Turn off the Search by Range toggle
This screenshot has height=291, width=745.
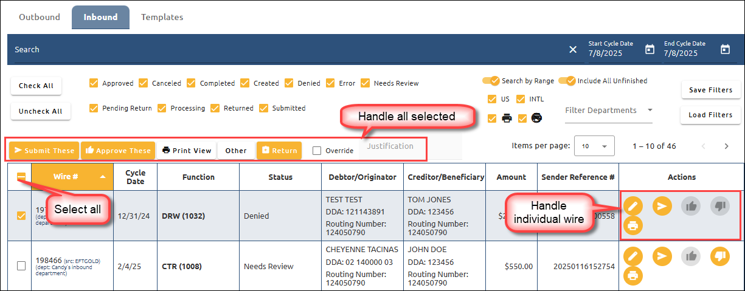[x=491, y=81]
